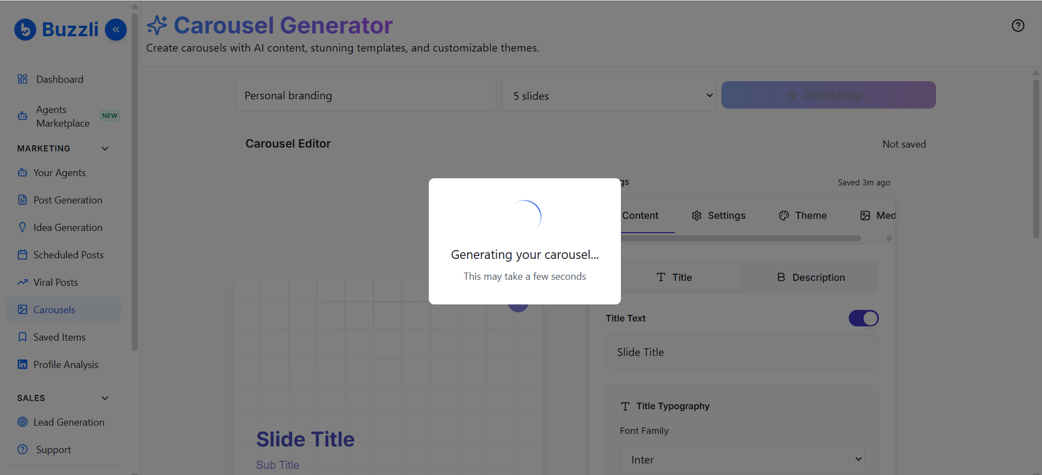Click the Settings gear icon in tabs
Image resolution: width=1042 pixels, height=475 pixels.
coord(697,216)
